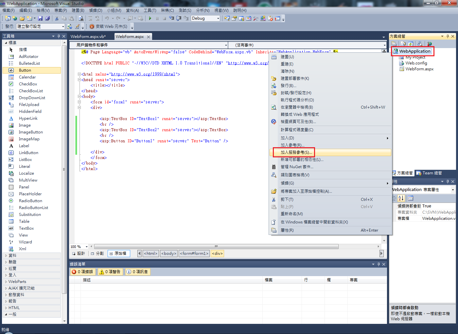
Task: Click the Comment lines toolbar icon
Action: pos(90,18)
